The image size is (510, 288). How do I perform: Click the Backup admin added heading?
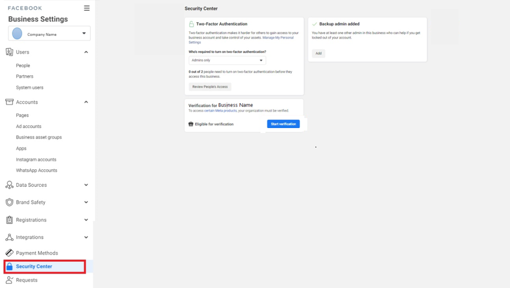click(339, 24)
